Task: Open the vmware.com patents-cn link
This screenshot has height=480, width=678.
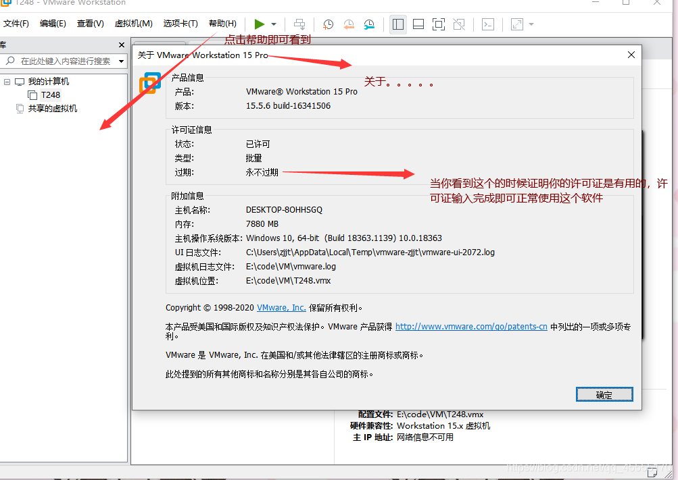Action: click(471, 327)
